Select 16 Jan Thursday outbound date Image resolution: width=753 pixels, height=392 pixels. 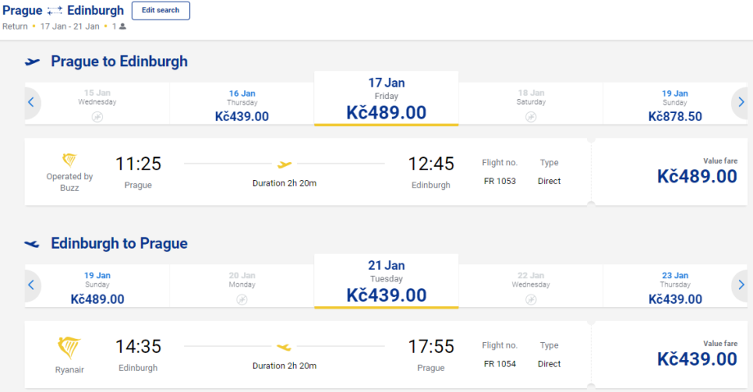pos(241,105)
